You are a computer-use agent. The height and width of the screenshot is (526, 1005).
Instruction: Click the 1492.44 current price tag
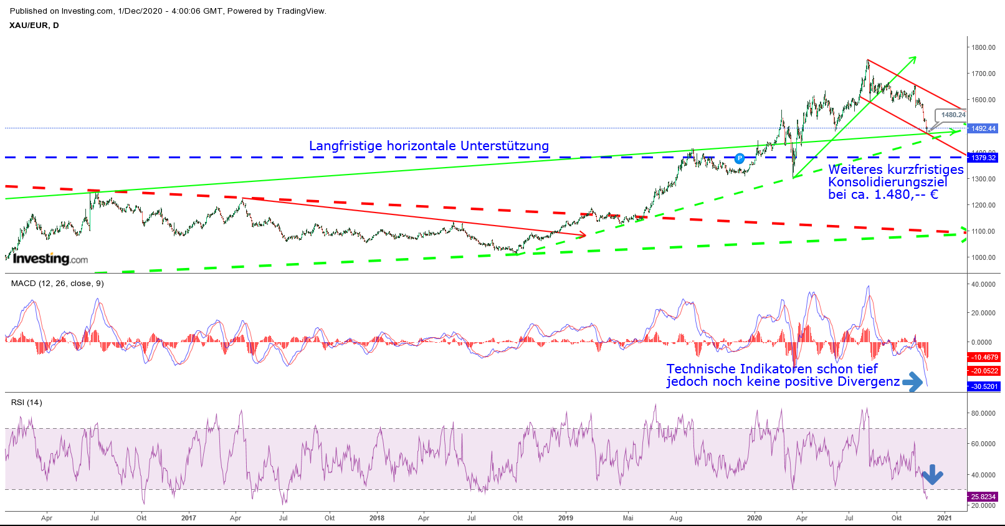coord(983,128)
